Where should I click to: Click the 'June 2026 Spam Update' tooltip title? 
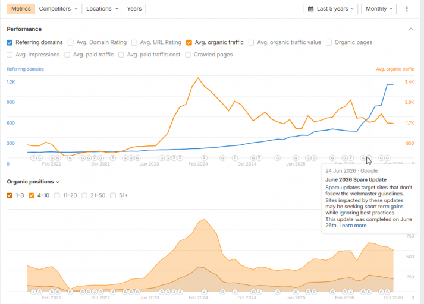pyautogui.click(x=356, y=179)
